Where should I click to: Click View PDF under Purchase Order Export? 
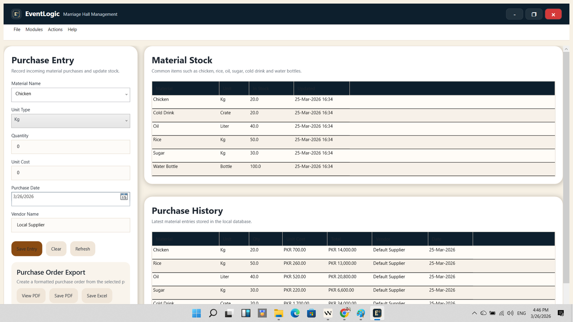pos(31,296)
